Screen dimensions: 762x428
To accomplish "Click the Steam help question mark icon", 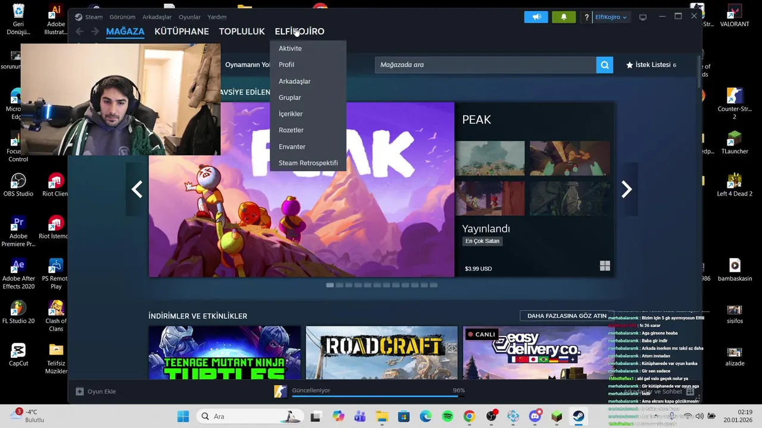I will coord(586,17).
